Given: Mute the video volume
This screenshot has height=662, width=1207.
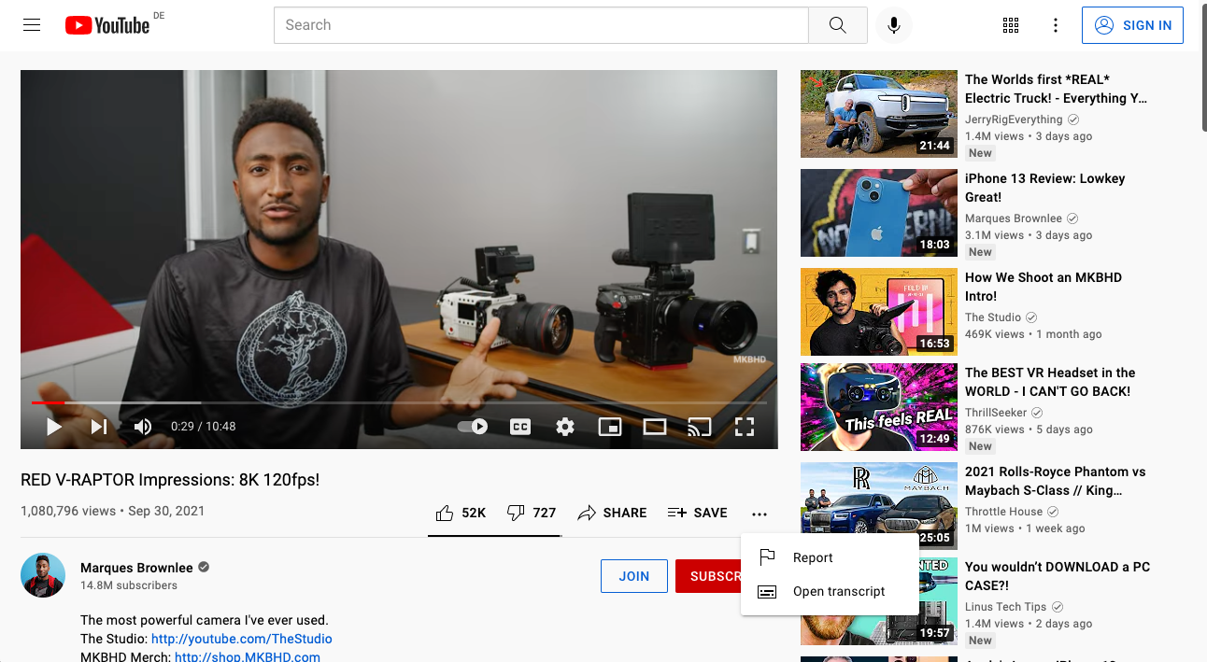Looking at the screenshot, I should [143, 427].
